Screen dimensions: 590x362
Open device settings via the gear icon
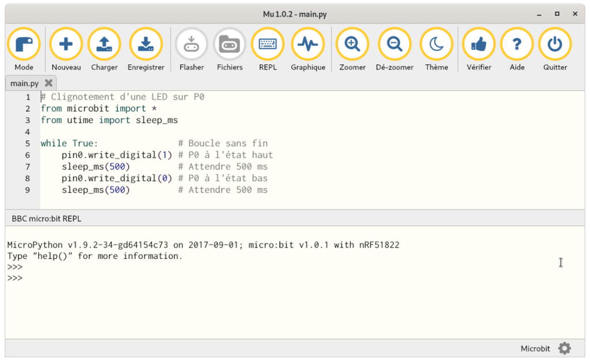[x=565, y=348]
